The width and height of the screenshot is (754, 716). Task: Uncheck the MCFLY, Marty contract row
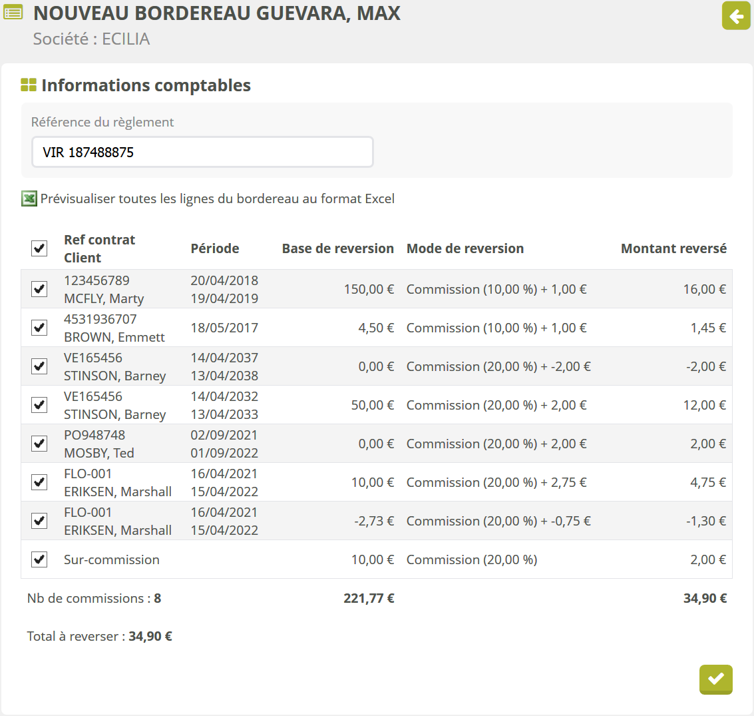click(x=39, y=289)
